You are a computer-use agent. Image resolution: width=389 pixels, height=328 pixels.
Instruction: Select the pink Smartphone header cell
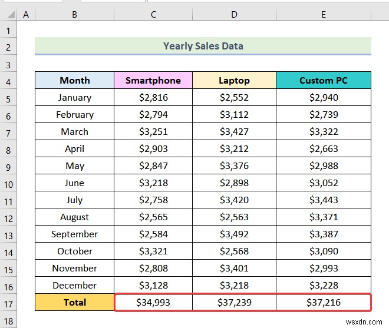(153, 81)
